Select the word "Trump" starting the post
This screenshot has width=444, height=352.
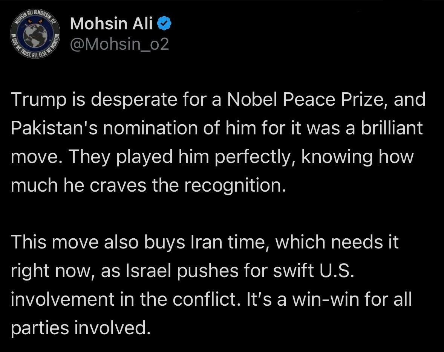pyautogui.click(x=38, y=100)
